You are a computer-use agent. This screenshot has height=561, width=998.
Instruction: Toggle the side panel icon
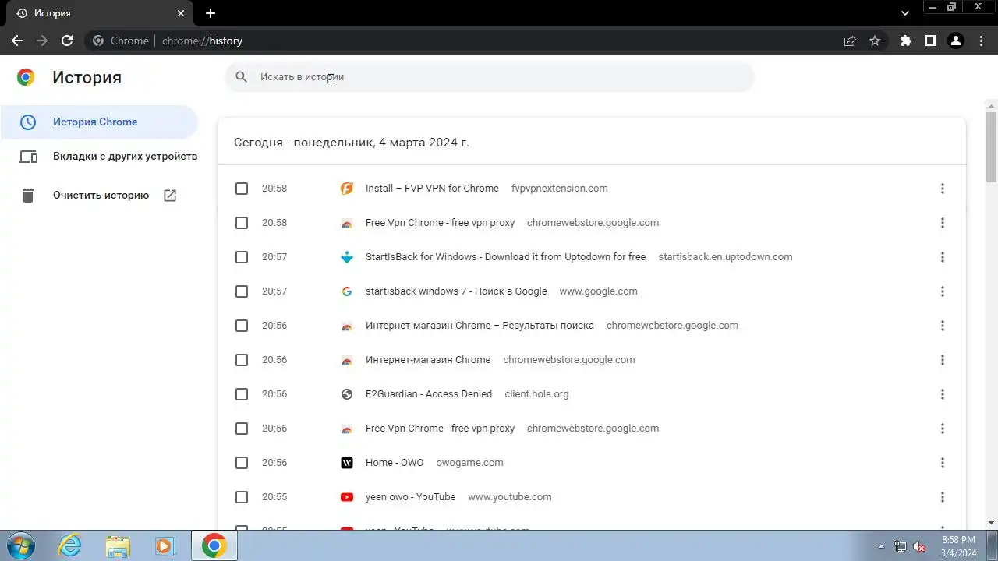(930, 41)
